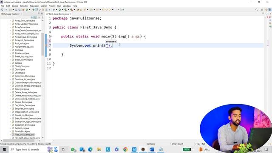Click the Debug bug icon in toolbar
Image resolution: width=272 pixels, height=153 pixels.
click(54, 9)
